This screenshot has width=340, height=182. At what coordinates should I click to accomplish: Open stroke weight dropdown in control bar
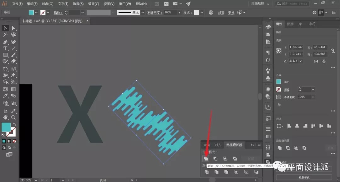(82, 13)
